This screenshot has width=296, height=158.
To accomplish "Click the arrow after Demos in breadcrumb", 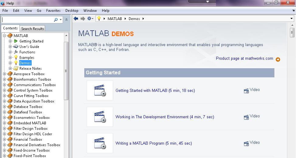I will pos(143,18).
